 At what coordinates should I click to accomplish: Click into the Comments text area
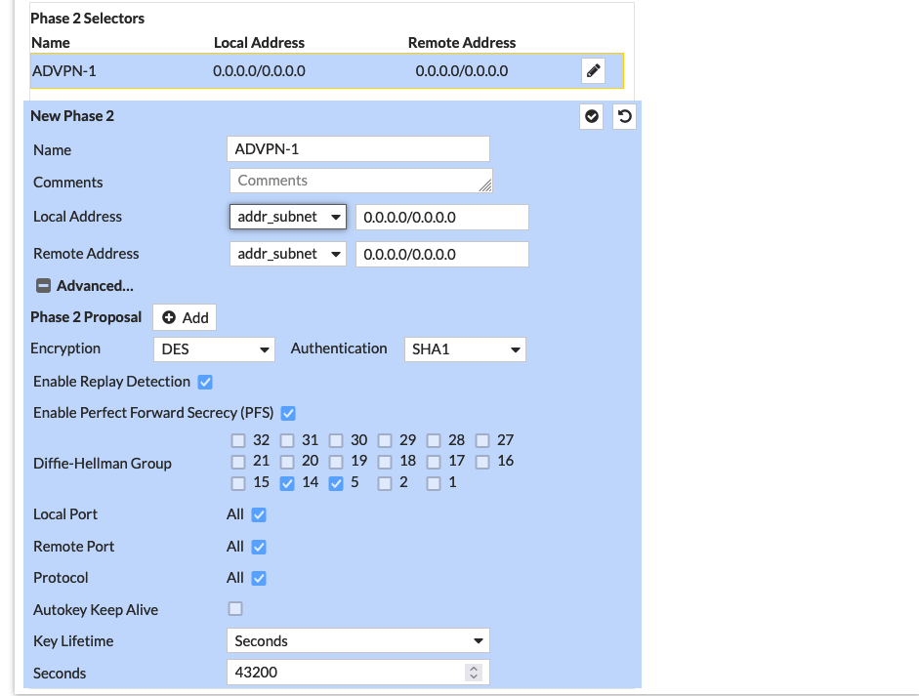click(359, 181)
